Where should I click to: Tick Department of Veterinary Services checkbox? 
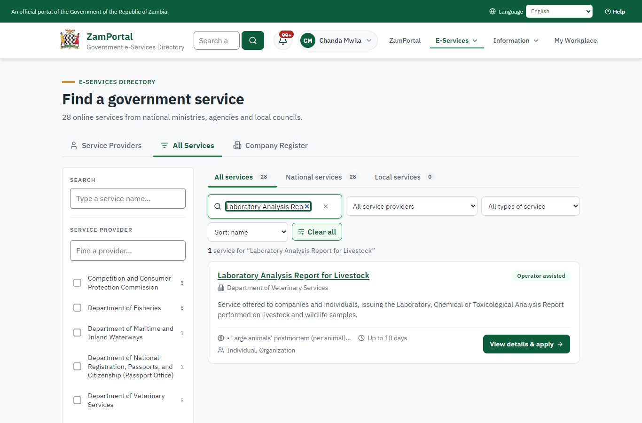[78, 400]
